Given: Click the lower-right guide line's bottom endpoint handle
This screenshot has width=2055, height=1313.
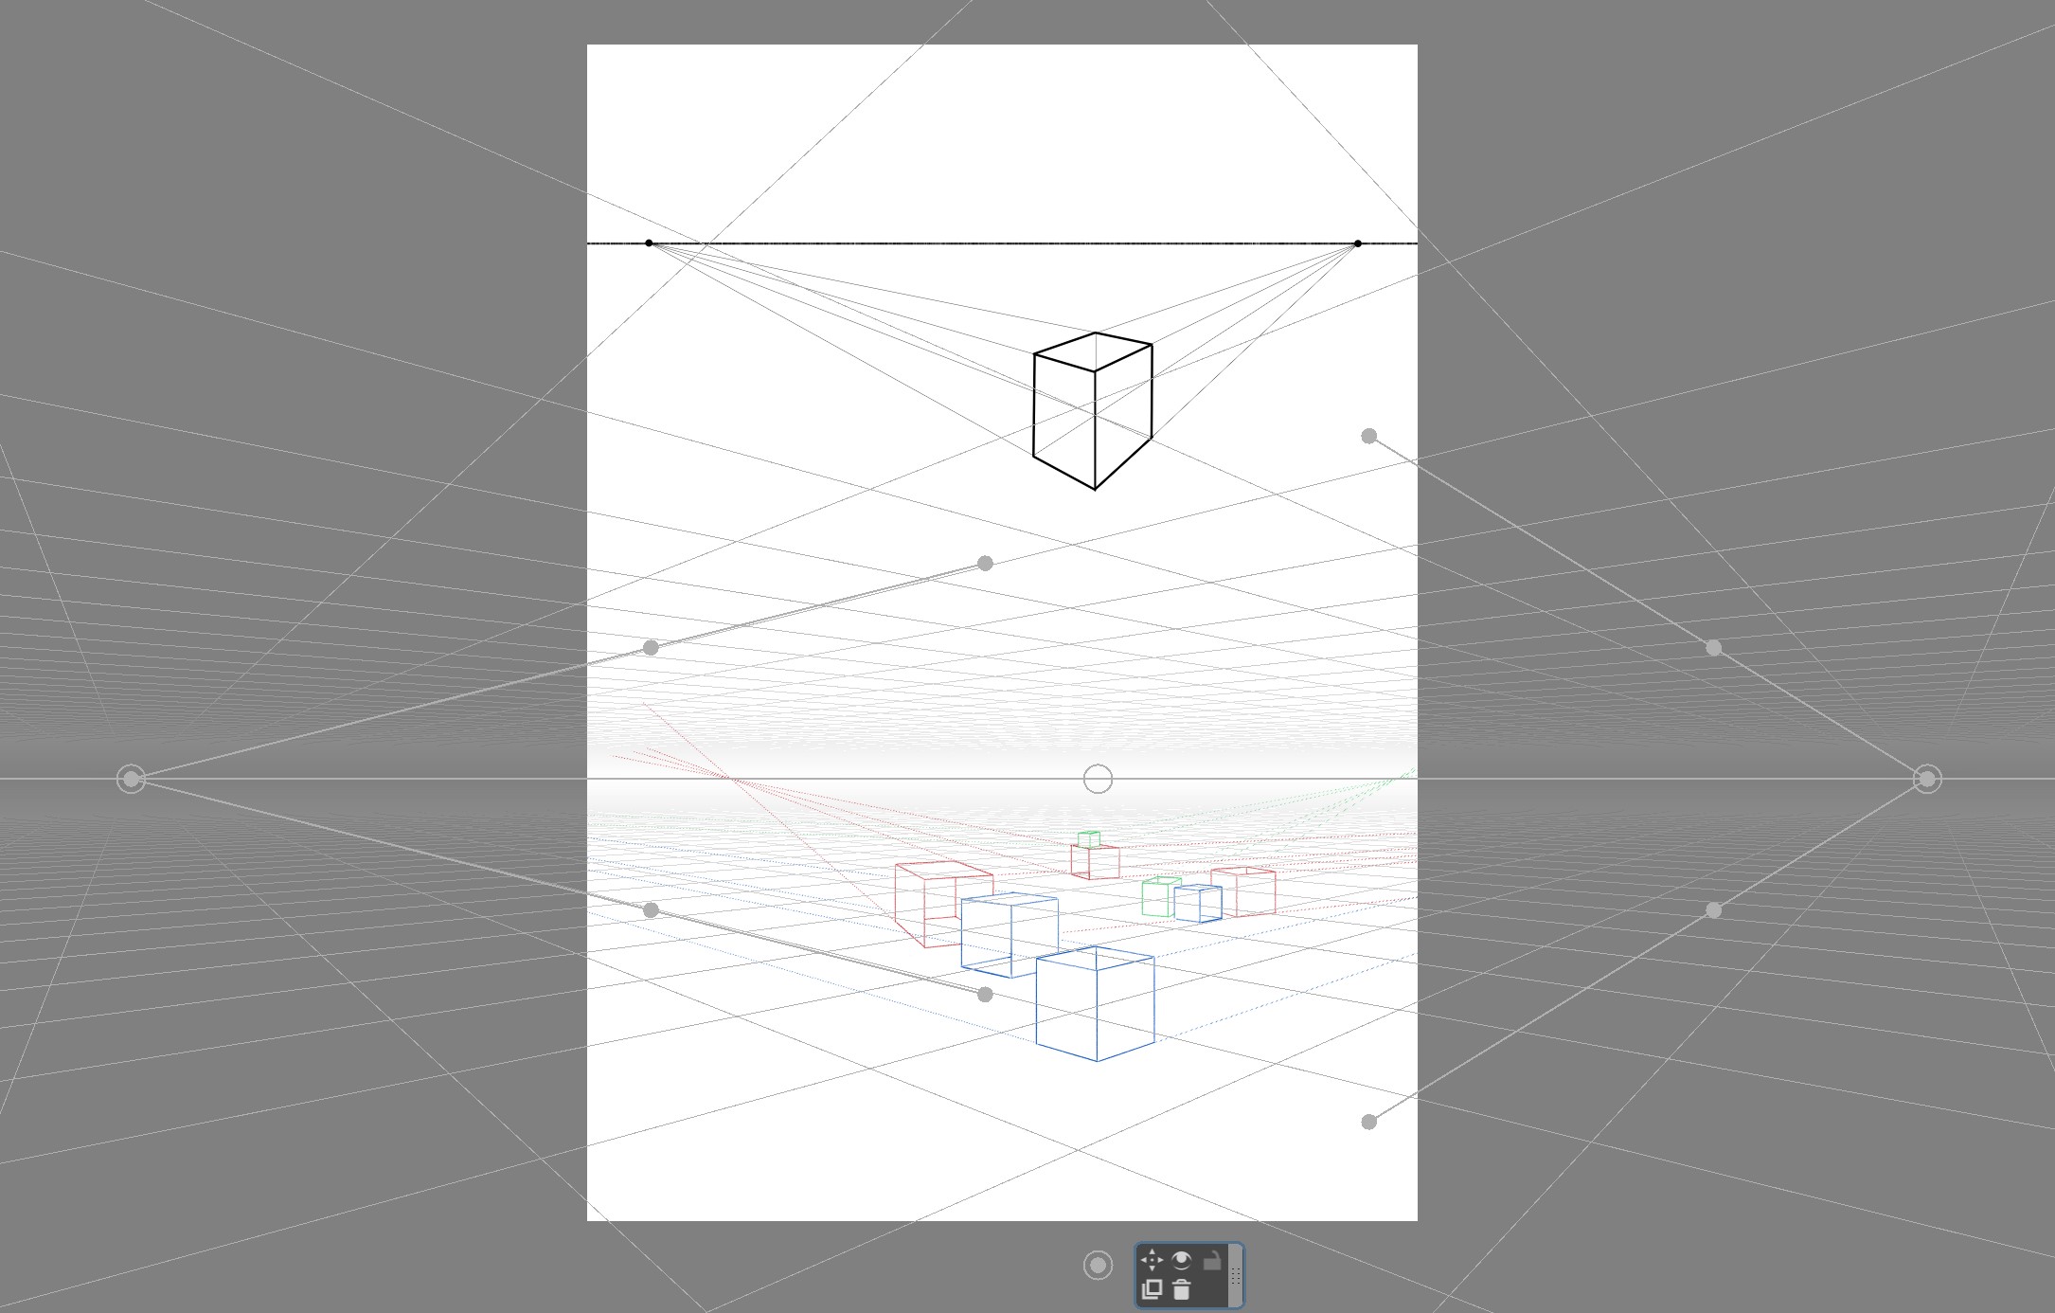Looking at the screenshot, I should 1368,1122.
